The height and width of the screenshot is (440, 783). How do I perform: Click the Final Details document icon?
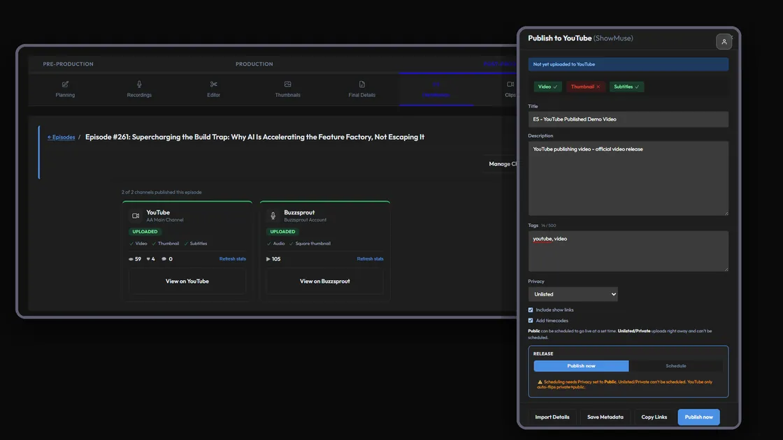click(362, 85)
